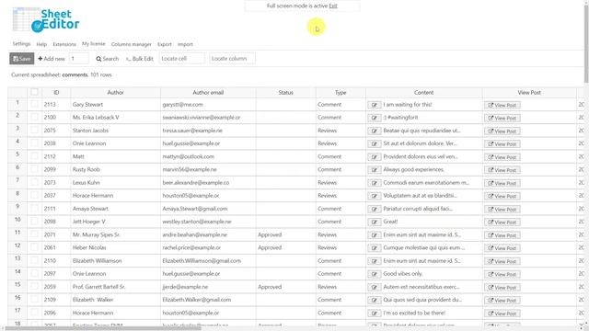Edit content icon in Prof. Garrett Bartell row

(x=375, y=287)
